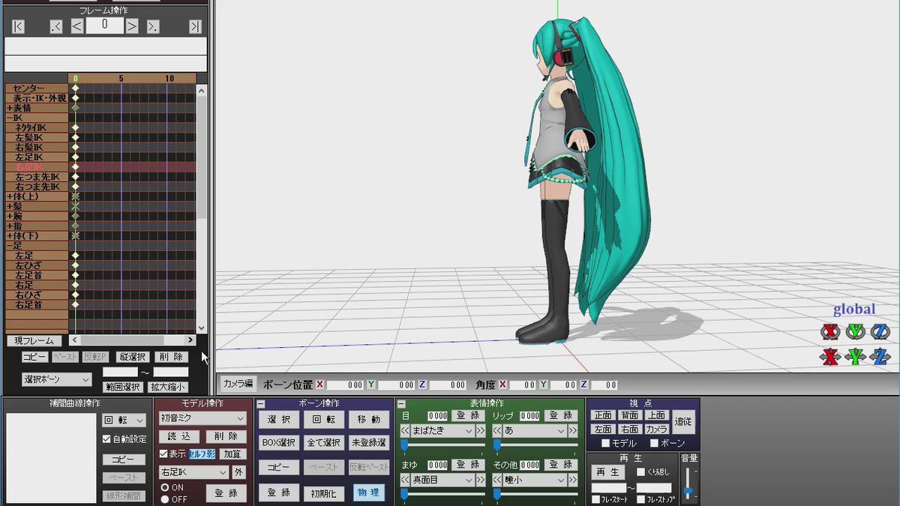Click the frame number input field showing 0
The width and height of the screenshot is (900, 506).
[x=104, y=25]
